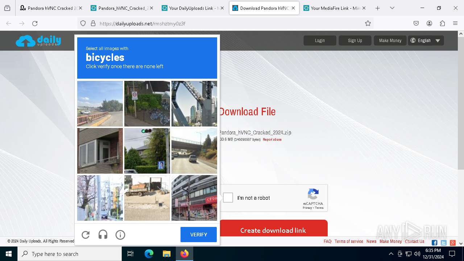The height and width of the screenshot is (261, 464).
Task: Click the tracking protection shield icon
Action: (83, 23)
